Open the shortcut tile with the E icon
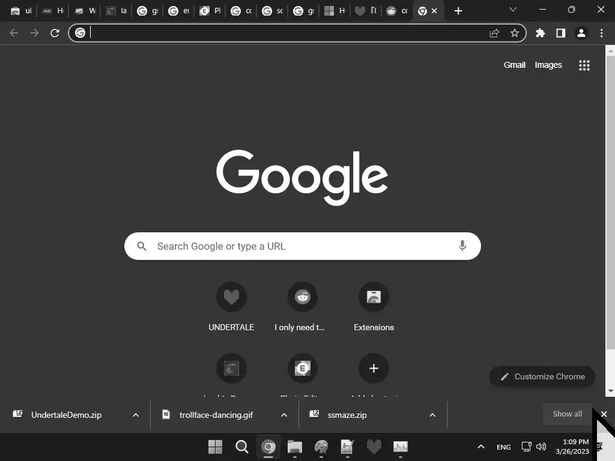615x461 pixels. pos(303,368)
